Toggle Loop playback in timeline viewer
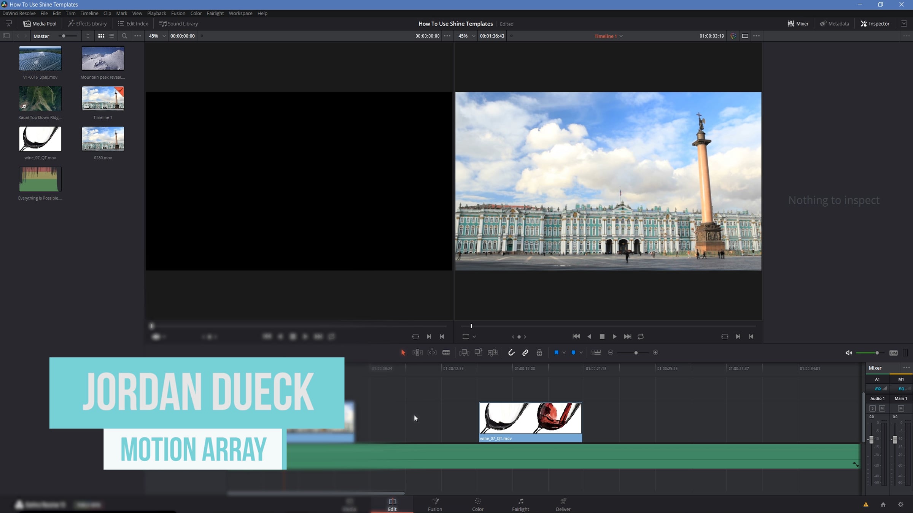 pos(641,337)
